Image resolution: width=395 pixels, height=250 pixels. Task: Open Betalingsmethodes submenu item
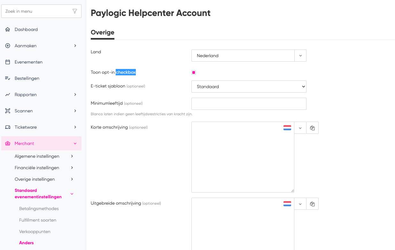(x=39, y=208)
